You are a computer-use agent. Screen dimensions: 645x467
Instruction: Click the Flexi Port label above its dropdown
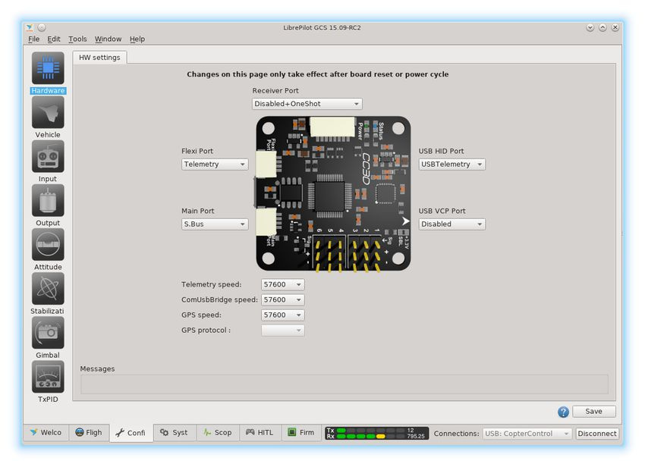[197, 152]
